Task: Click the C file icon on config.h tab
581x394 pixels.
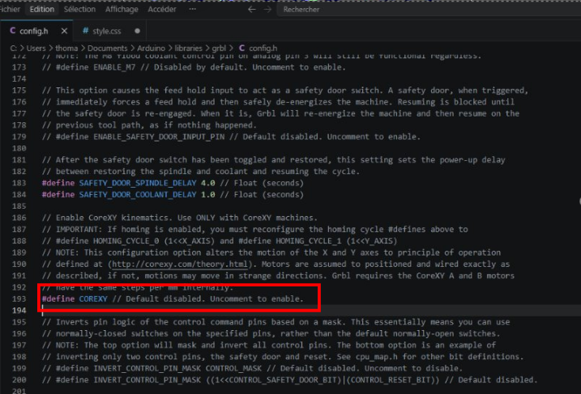Action: coord(13,31)
